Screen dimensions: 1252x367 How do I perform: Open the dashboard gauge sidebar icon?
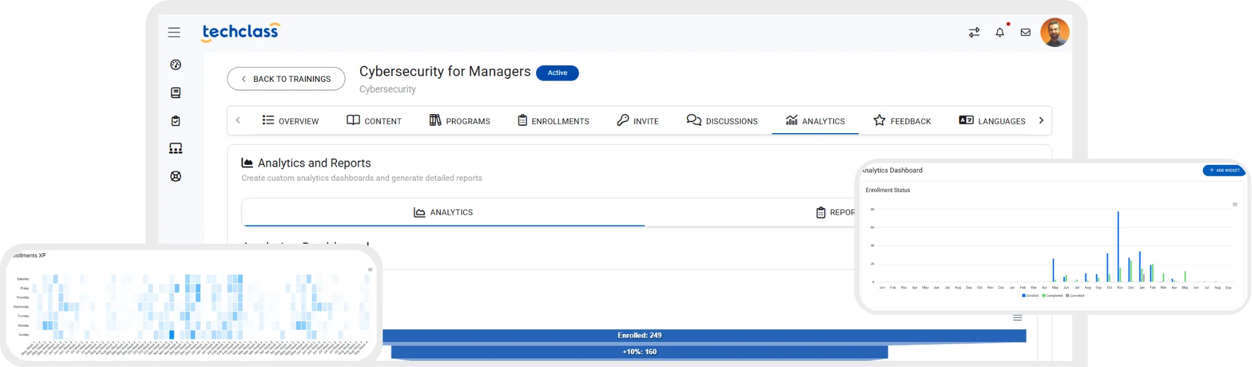(175, 65)
